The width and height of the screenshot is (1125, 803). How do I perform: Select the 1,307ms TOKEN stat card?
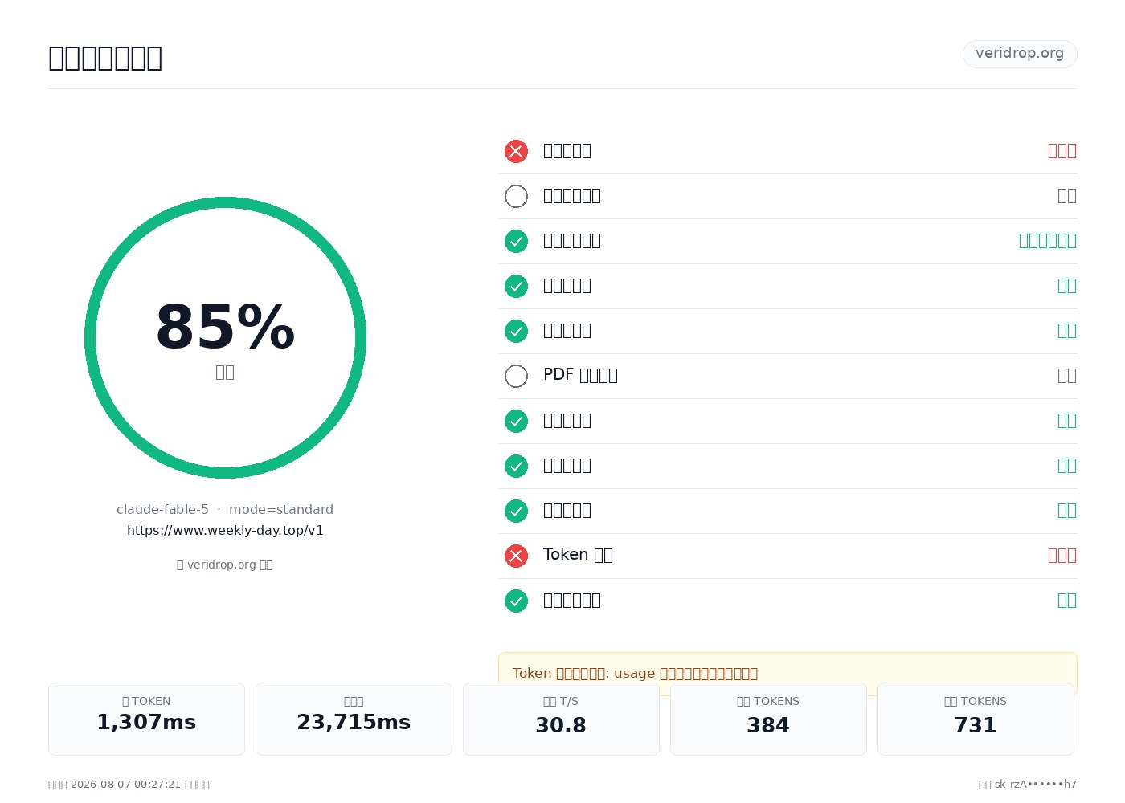(146, 719)
